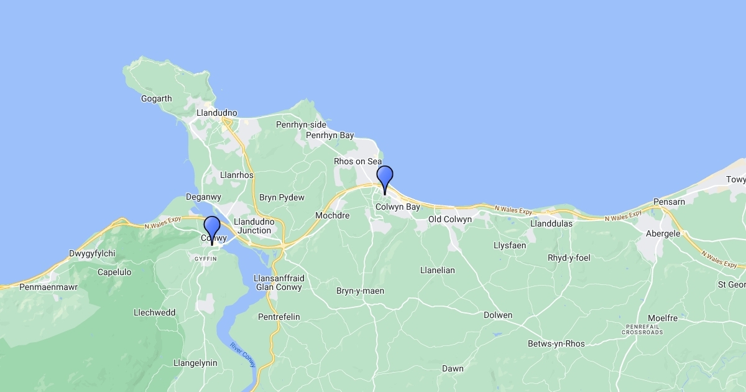746x392 pixels.
Task: Select the Abergele town label
Action: click(663, 234)
